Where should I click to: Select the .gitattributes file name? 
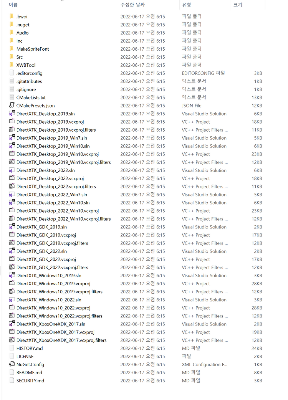[29, 81]
